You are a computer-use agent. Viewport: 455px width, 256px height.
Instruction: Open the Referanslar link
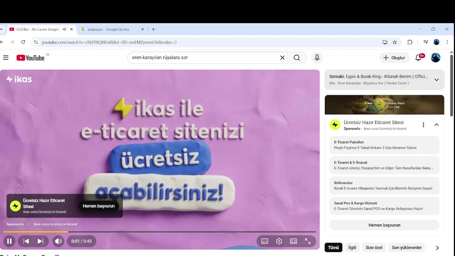pyautogui.click(x=384, y=186)
